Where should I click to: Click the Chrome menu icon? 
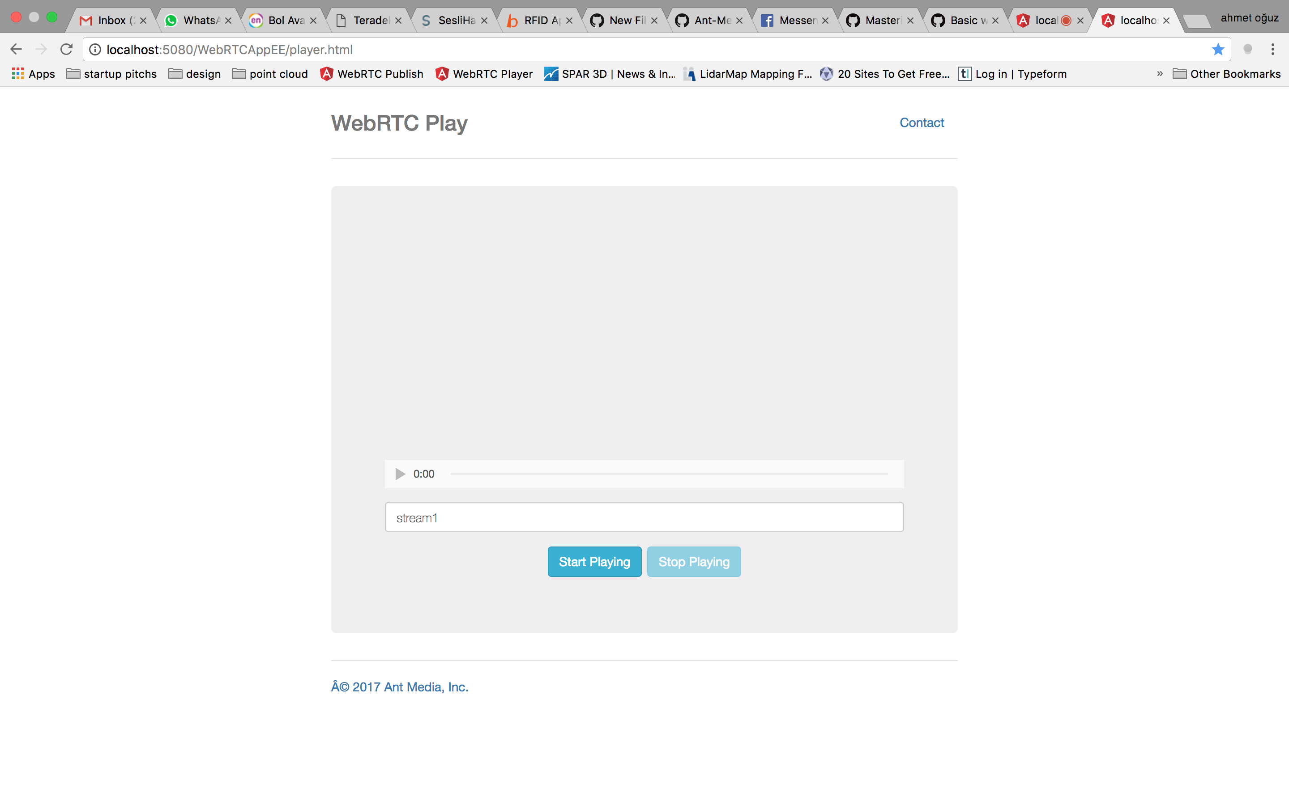1272,49
